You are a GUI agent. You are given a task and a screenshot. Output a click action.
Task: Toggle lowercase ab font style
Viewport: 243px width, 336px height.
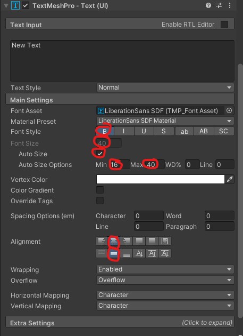click(x=185, y=131)
